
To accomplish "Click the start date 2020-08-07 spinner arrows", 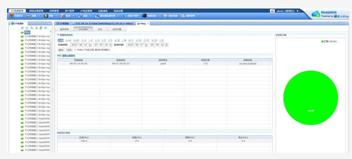I will pyautogui.click(x=90, y=45).
